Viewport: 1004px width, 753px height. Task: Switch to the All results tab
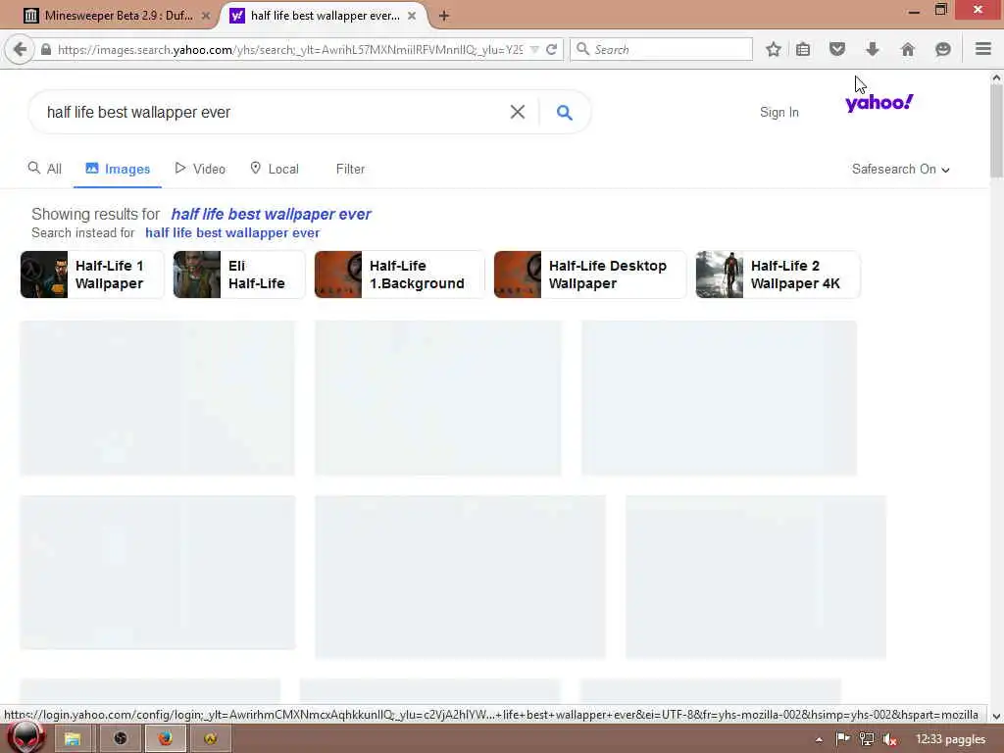(45, 169)
